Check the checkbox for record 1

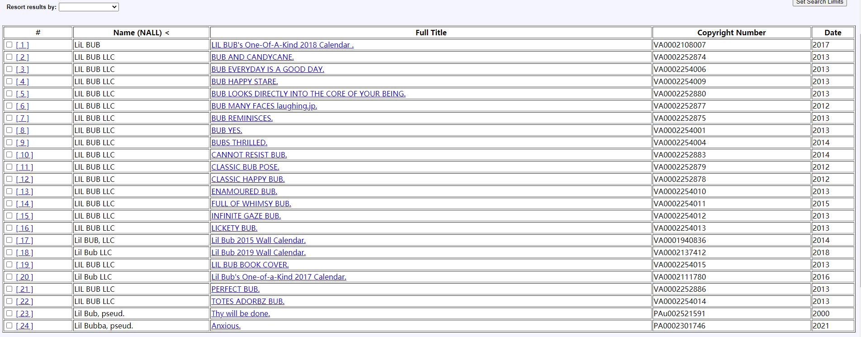9,45
